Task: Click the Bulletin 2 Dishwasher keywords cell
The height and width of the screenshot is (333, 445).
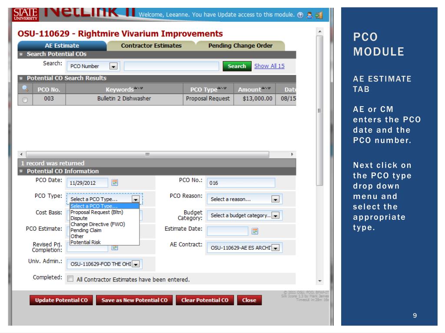Action: coord(124,98)
